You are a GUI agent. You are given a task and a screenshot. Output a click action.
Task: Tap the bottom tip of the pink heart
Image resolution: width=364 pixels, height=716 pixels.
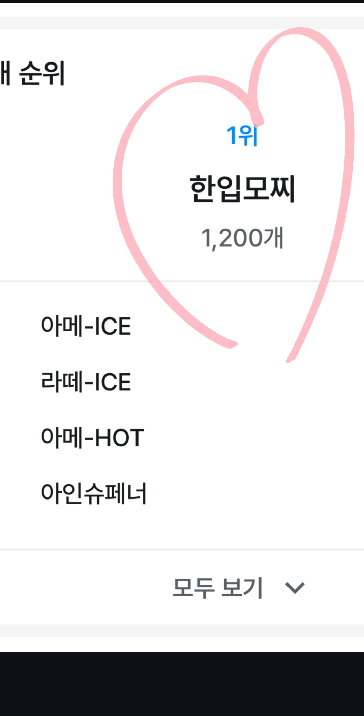(290, 360)
